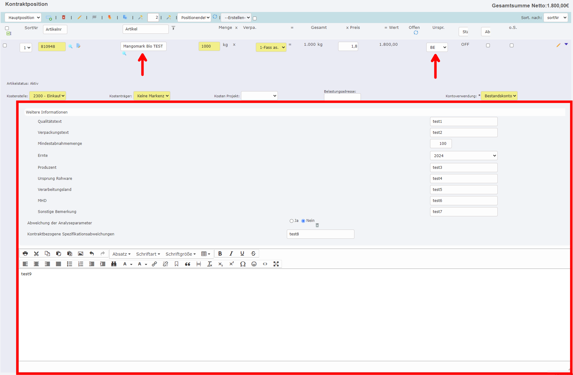573x375 pixels.
Task: Click the Source Code icon in editor toolbar
Action: (265, 264)
